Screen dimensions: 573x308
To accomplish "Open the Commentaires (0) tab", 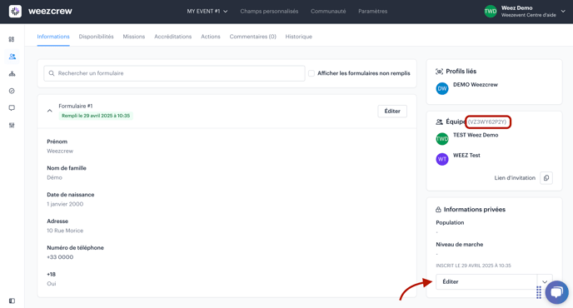I will tap(253, 37).
